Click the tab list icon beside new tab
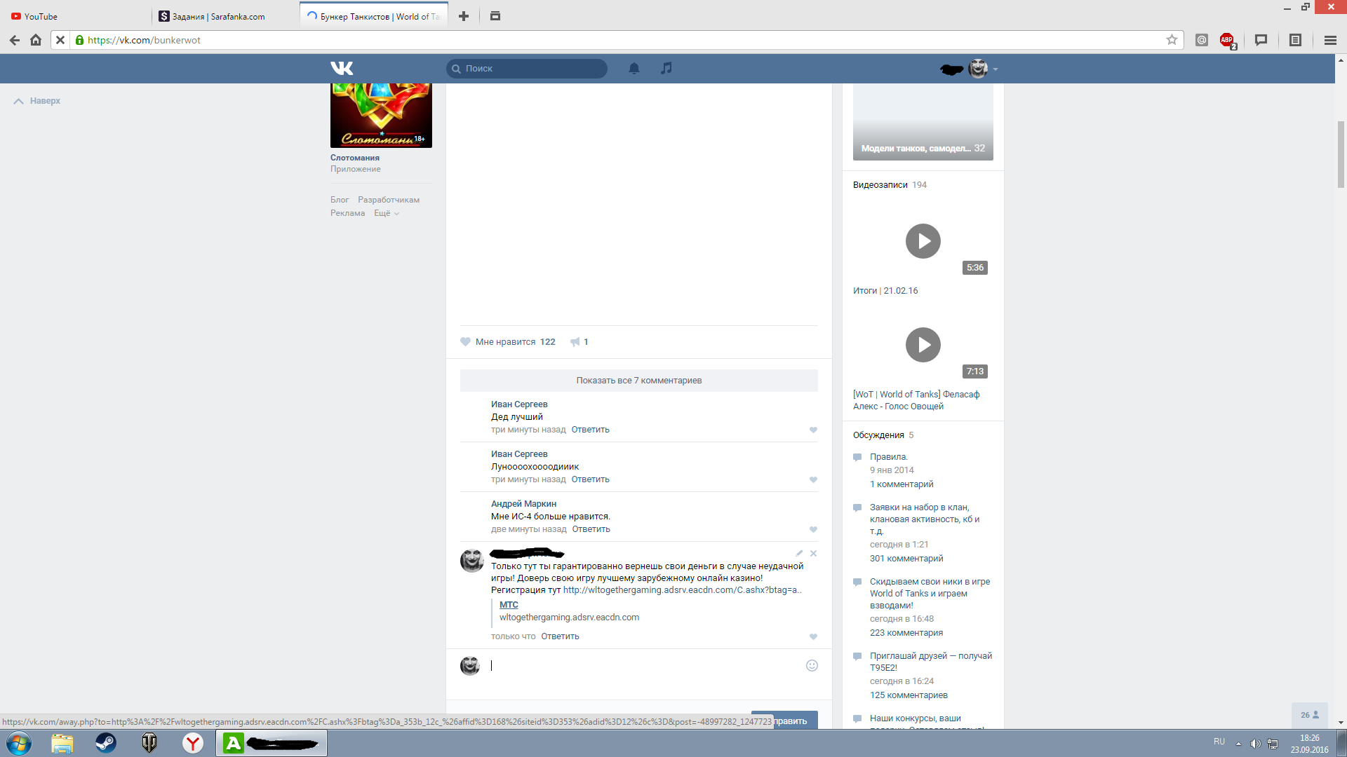Image resolution: width=1347 pixels, height=757 pixels. 495,16
